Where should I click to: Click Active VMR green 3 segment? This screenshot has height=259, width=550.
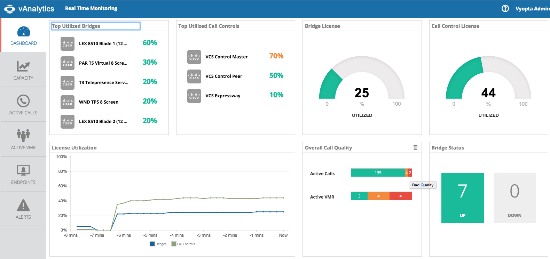[x=359, y=196]
